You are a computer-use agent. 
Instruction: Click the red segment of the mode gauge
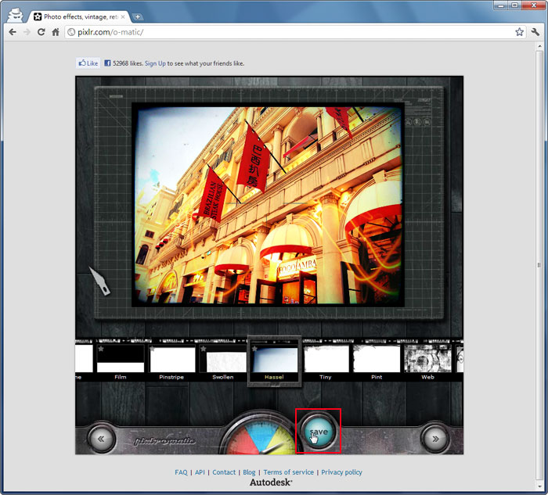point(242,440)
